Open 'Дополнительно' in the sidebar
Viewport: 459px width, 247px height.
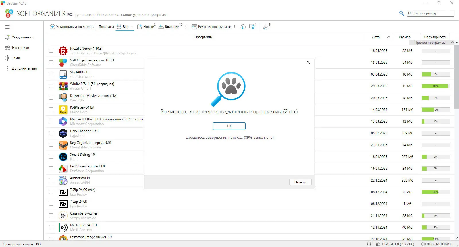[22, 68]
